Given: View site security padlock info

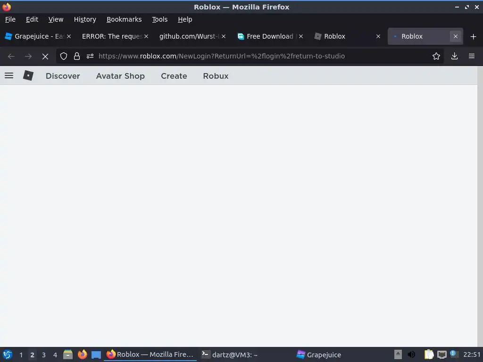Looking at the screenshot, I should pyautogui.click(x=77, y=57).
